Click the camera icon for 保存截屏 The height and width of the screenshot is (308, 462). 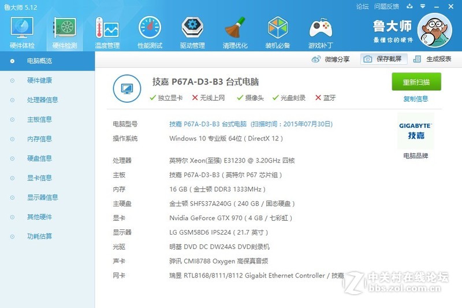click(x=367, y=60)
